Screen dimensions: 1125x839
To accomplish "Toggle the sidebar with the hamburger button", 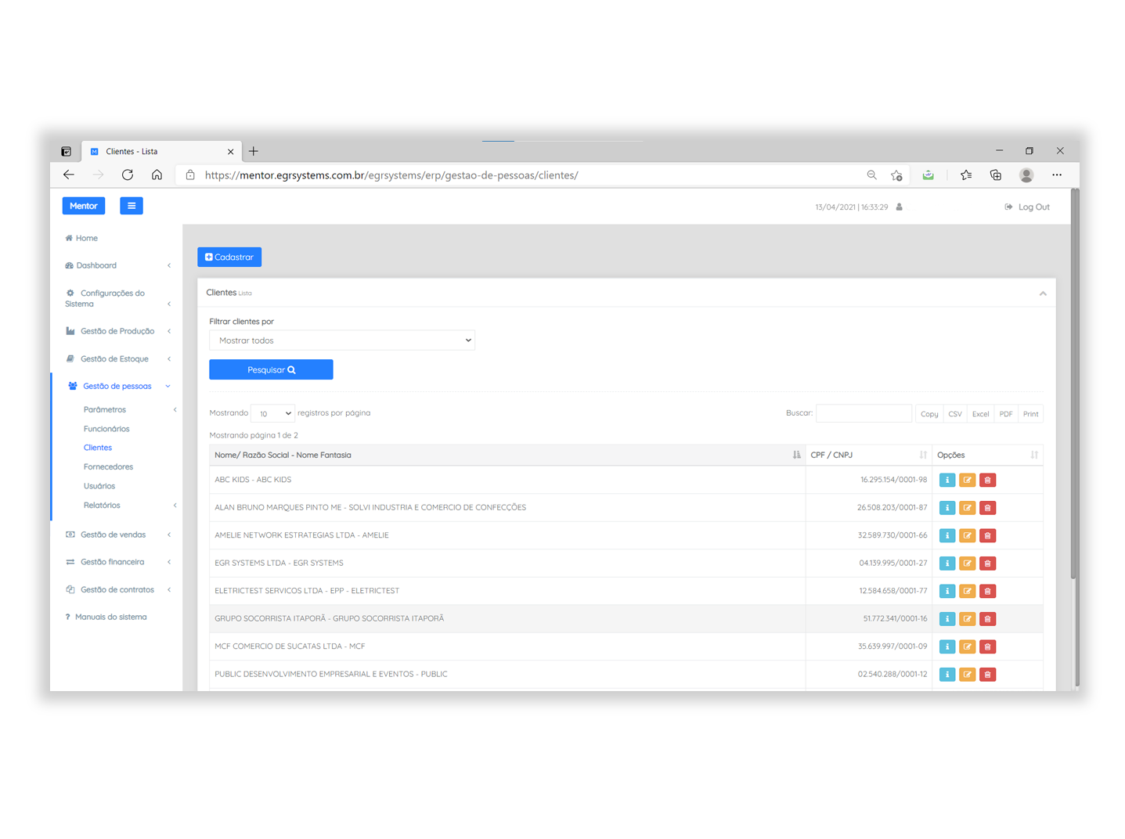I will pos(131,206).
